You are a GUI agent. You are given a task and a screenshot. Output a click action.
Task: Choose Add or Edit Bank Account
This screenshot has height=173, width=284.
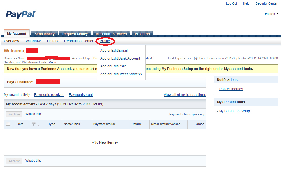120,58
